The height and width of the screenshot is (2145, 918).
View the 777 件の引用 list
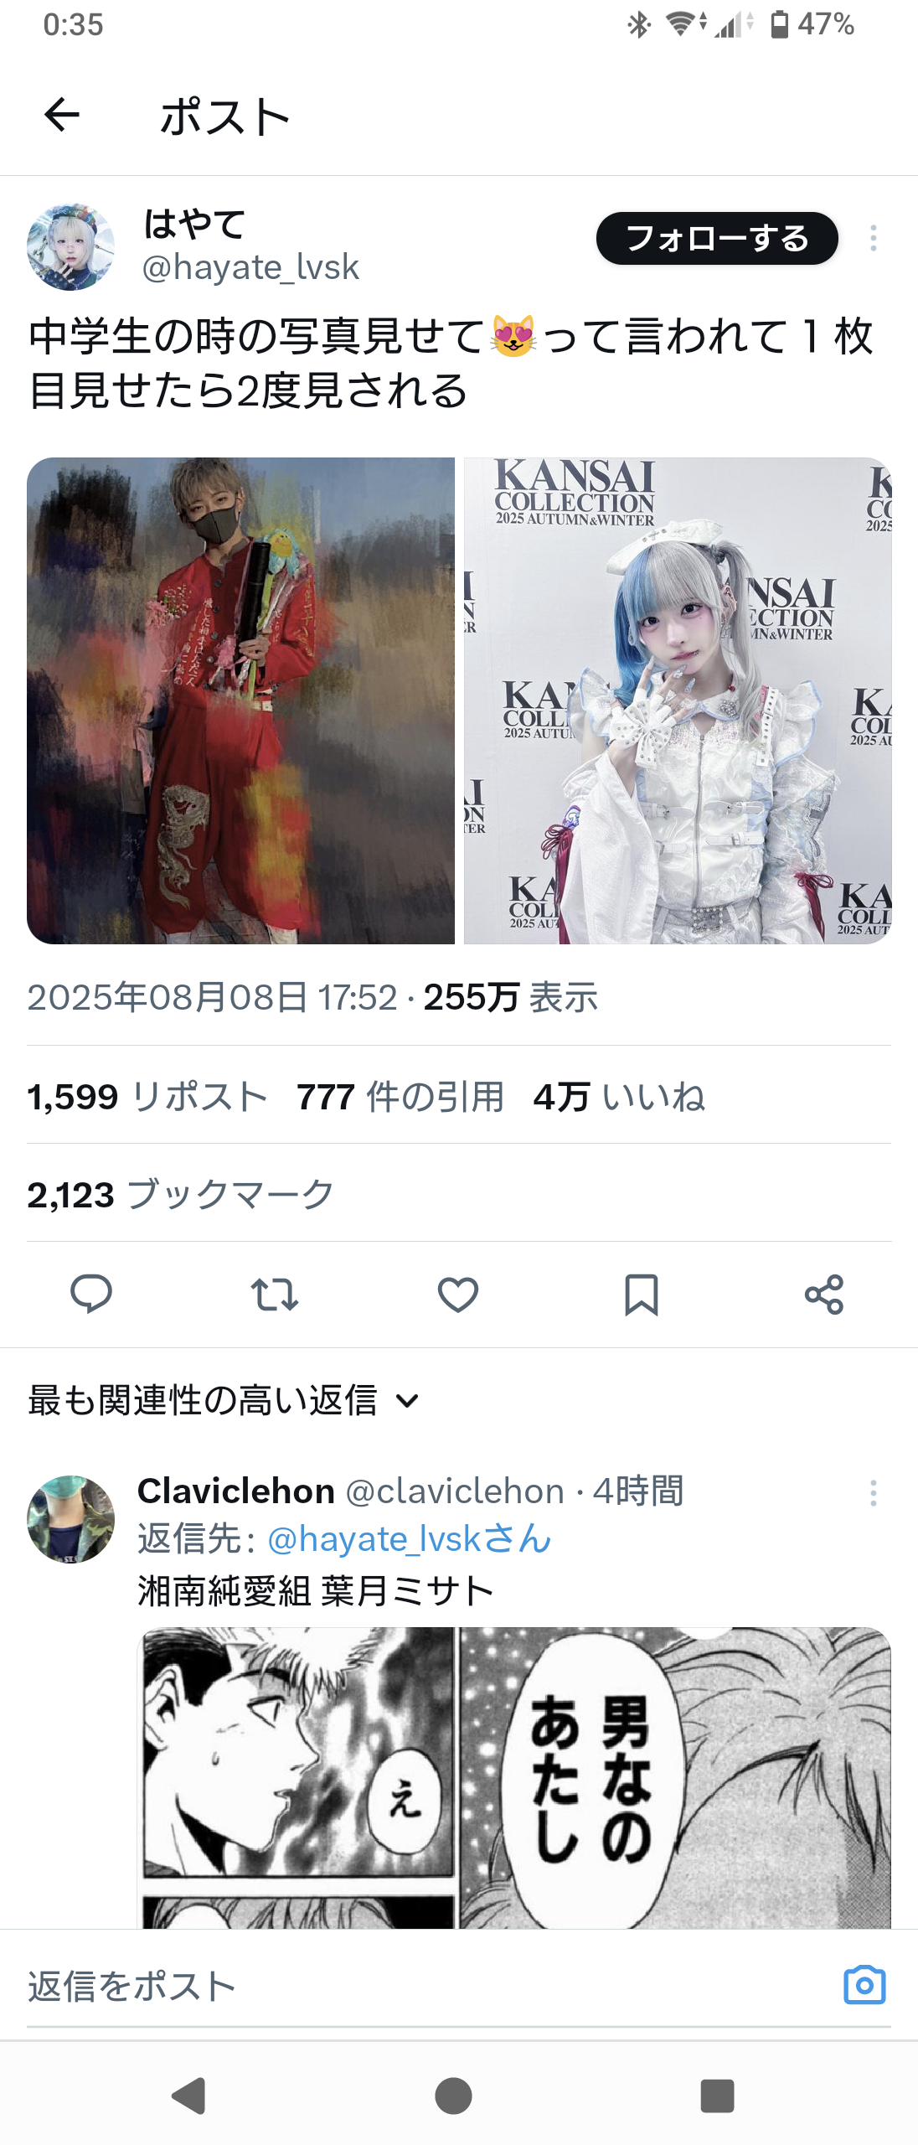[400, 1096]
